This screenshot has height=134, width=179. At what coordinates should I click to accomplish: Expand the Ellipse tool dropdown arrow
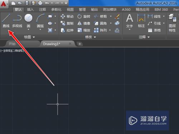(x=55, y=23)
